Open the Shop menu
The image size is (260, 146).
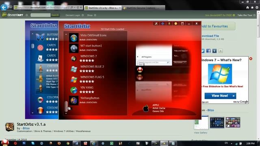[x=91, y=15]
